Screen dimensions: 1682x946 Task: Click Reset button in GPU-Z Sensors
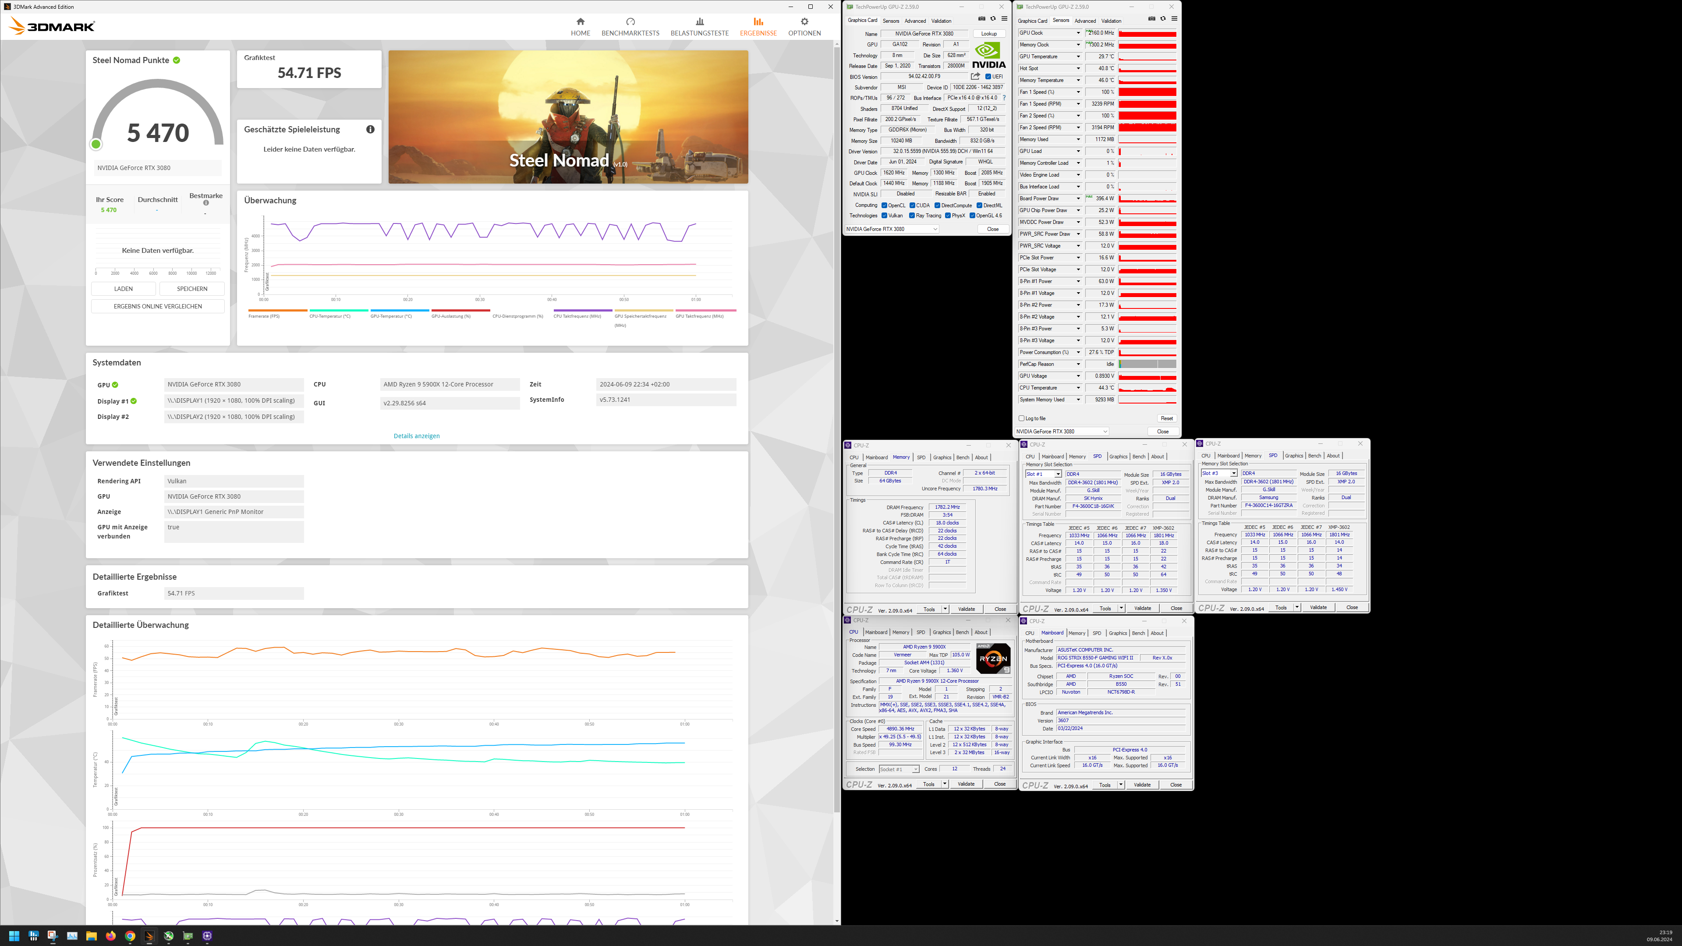tap(1167, 418)
